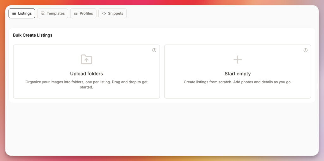
Task: Click the folder upload icon
Action: (x=86, y=59)
